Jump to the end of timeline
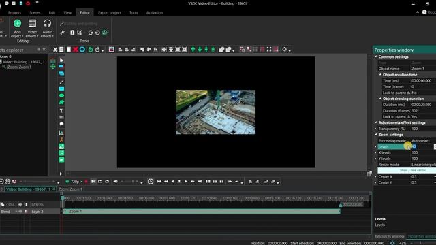The height and width of the screenshot is (245, 436). point(200,182)
